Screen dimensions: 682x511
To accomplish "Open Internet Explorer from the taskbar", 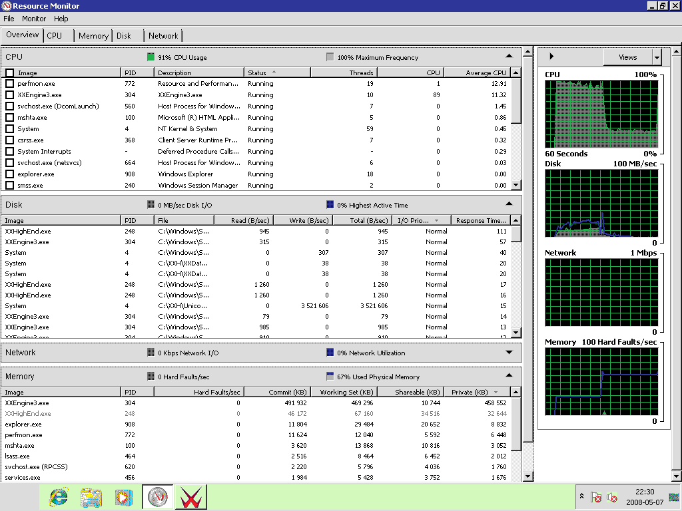I will (x=59, y=497).
